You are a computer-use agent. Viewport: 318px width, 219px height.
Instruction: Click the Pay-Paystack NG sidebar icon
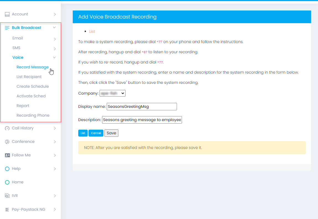coord(7,209)
